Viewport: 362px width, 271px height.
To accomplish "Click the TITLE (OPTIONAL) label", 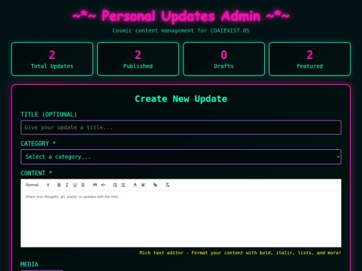I will coord(49,114).
